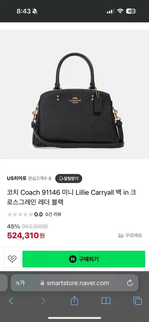Open Safari bookmarks book icon
The image size is (149, 322).
point(106,301)
